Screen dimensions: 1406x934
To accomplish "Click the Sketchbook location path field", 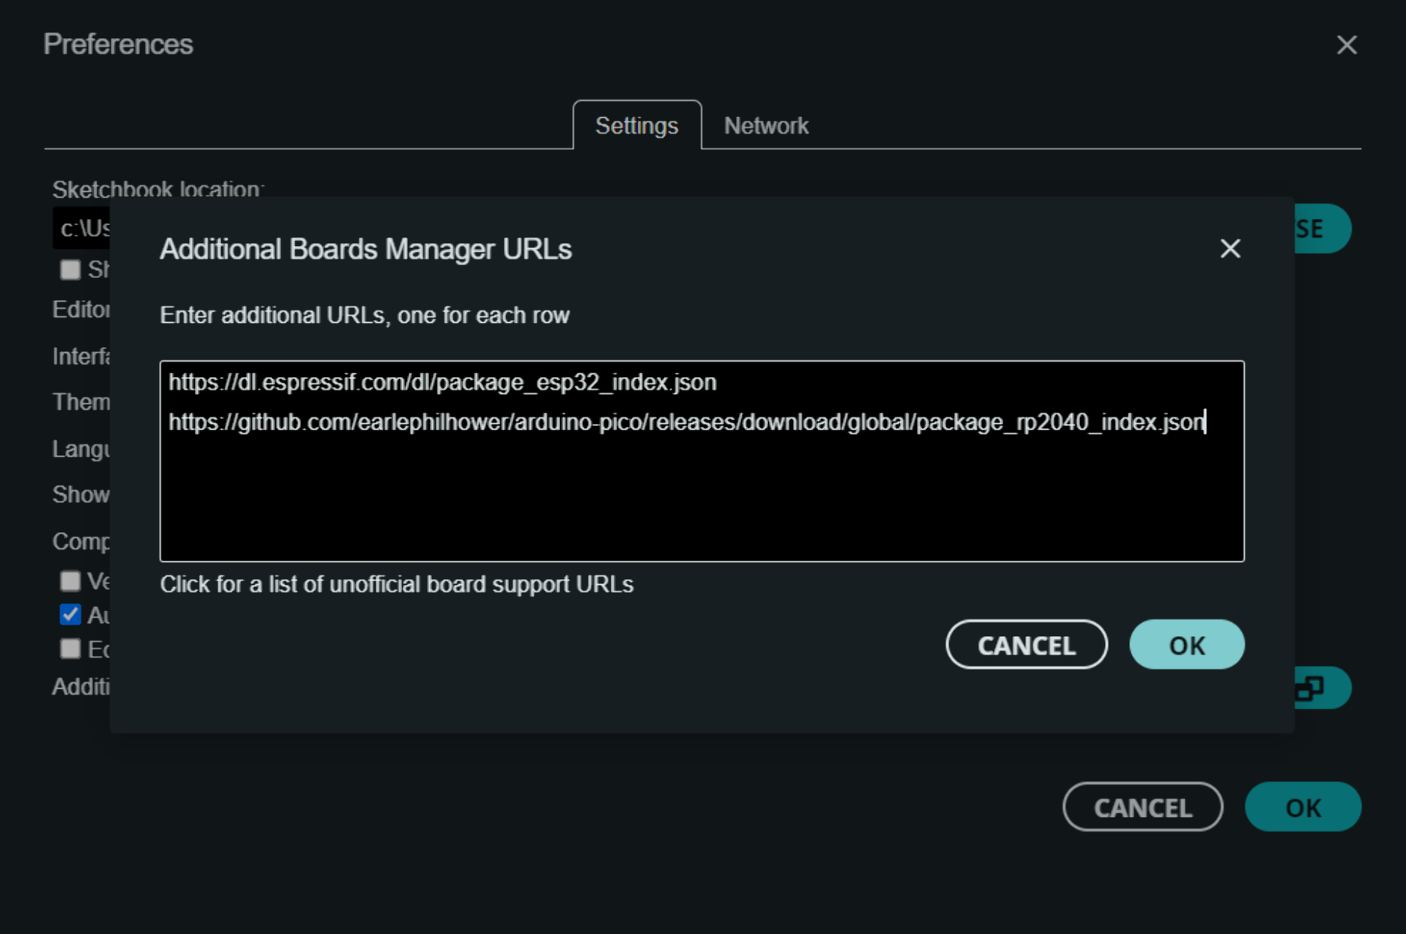I will coord(82,229).
